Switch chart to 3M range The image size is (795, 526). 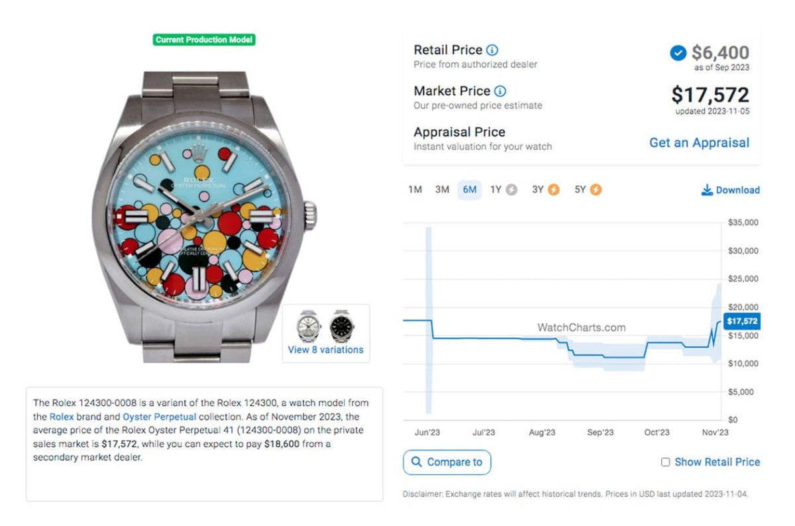click(442, 190)
